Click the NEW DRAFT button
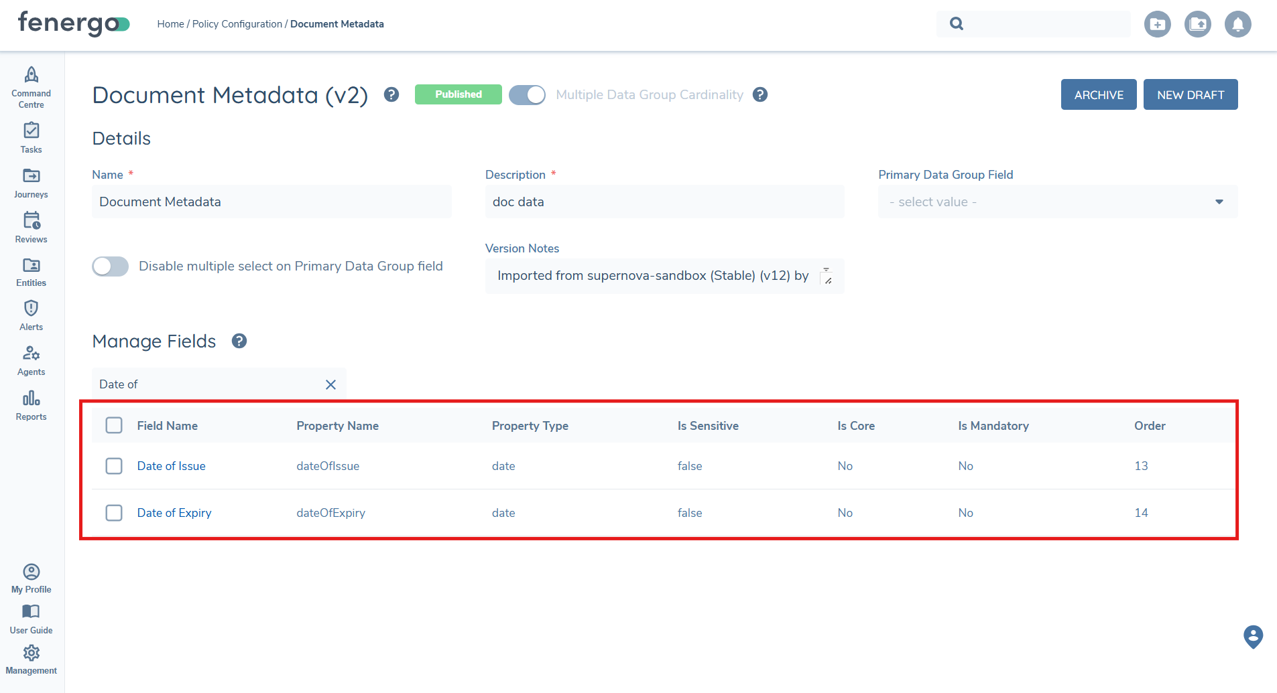 (x=1191, y=94)
